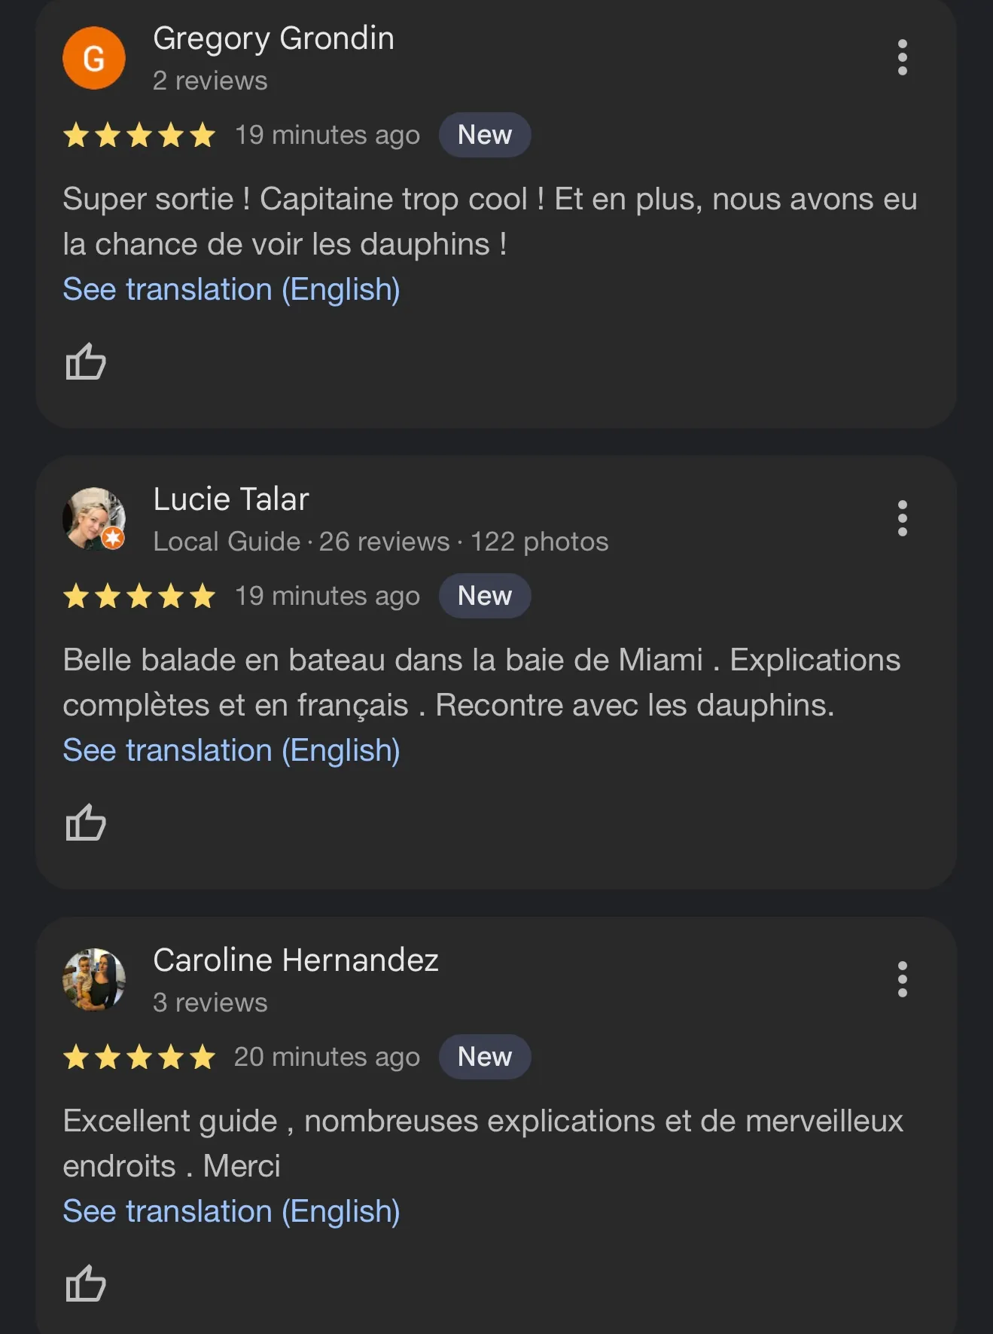Like Gregory Grondin's review with thumbs up
Viewport: 993px width, 1334px height.
point(86,362)
